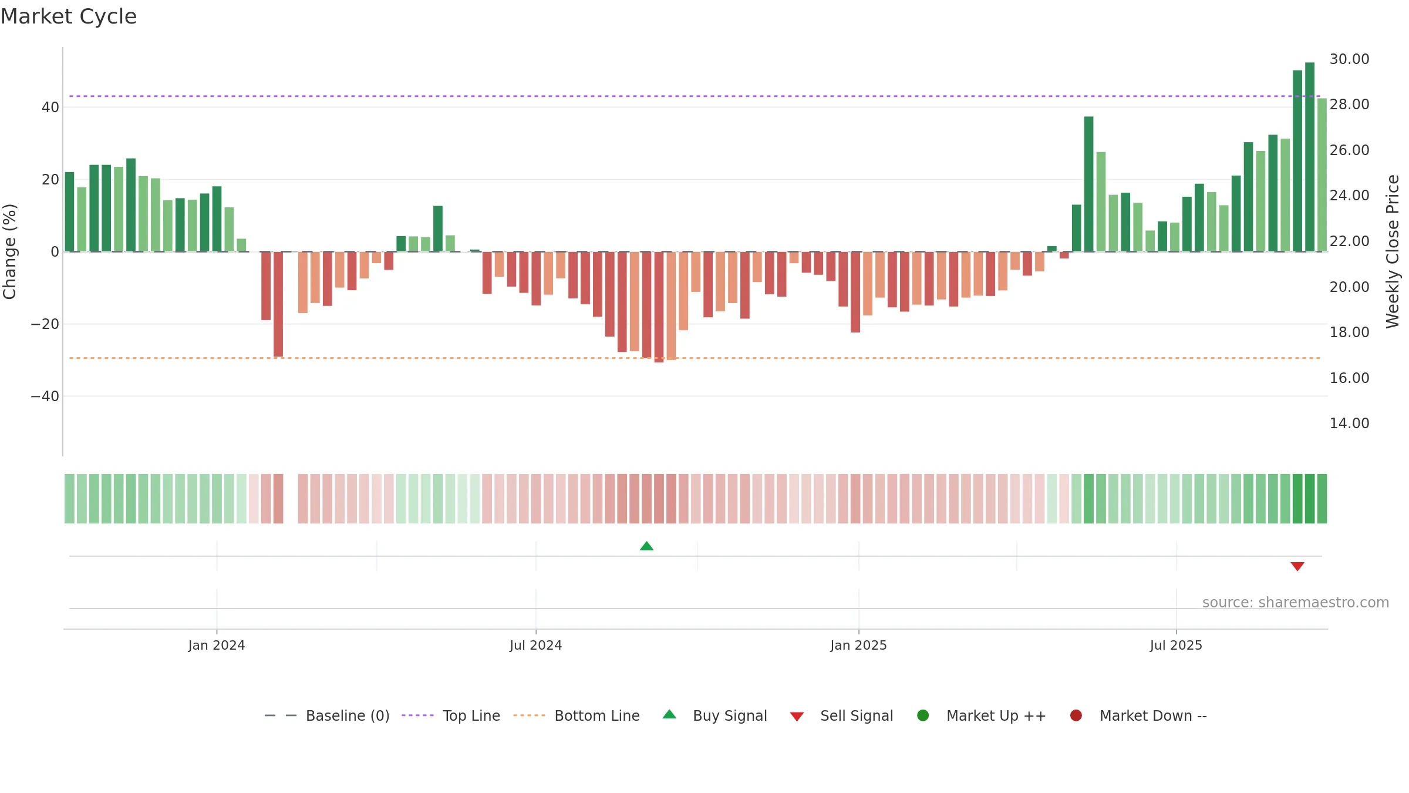Click the orange dotted line sample in the legend
This screenshot has width=1409, height=793.
pyautogui.click(x=529, y=715)
